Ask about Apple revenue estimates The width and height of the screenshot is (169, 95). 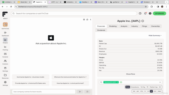pyautogui.click(x=70, y=77)
